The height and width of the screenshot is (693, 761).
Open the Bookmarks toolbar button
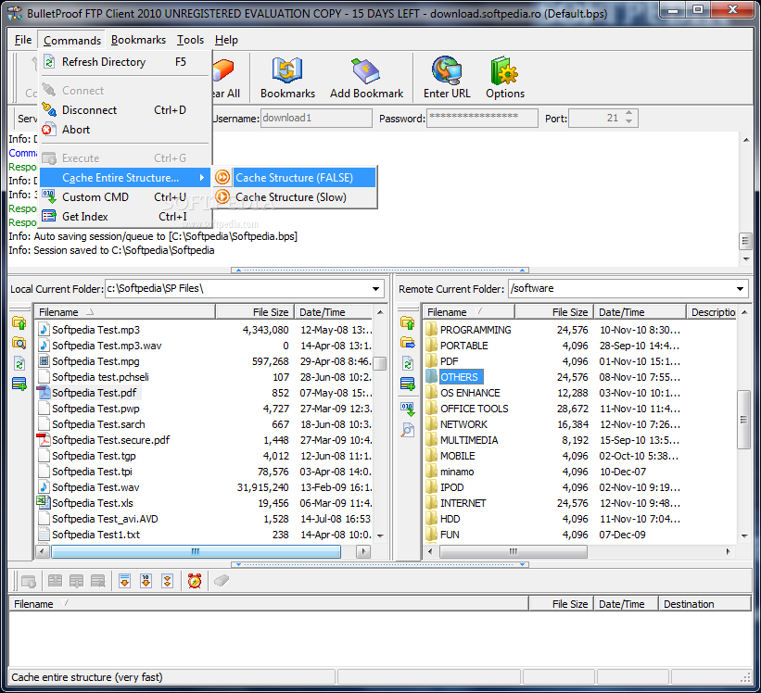(x=287, y=78)
